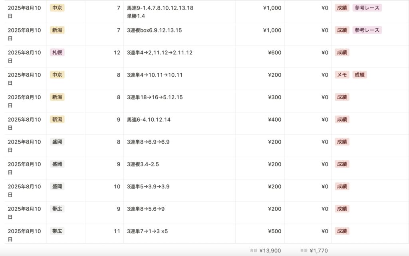The width and height of the screenshot is (409, 256).
Task: Click 成績 tag in 中京 race 7 row
Action: [x=342, y=8]
